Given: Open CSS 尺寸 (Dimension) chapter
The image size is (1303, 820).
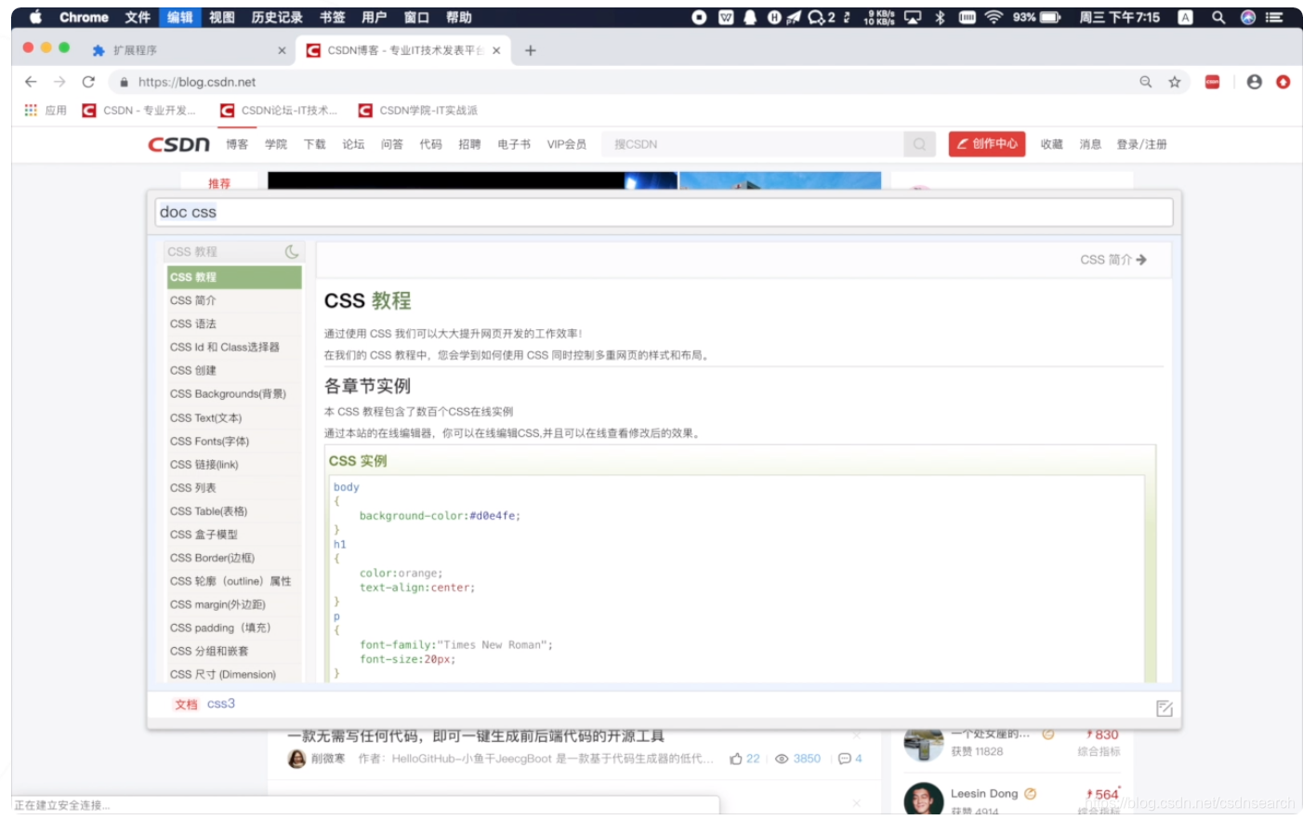Looking at the screenshot, I should pyautogui.click(x=234, y=675).
